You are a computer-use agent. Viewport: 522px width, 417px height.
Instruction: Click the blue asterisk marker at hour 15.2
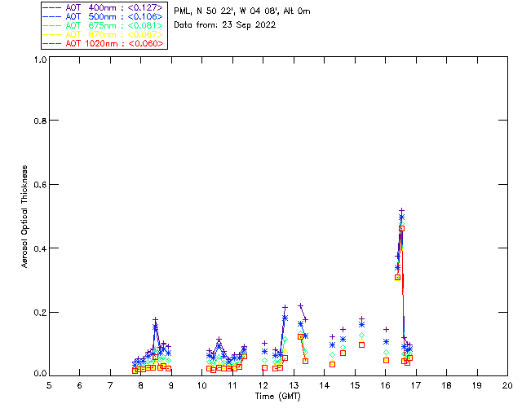click(x=362, y=325)
